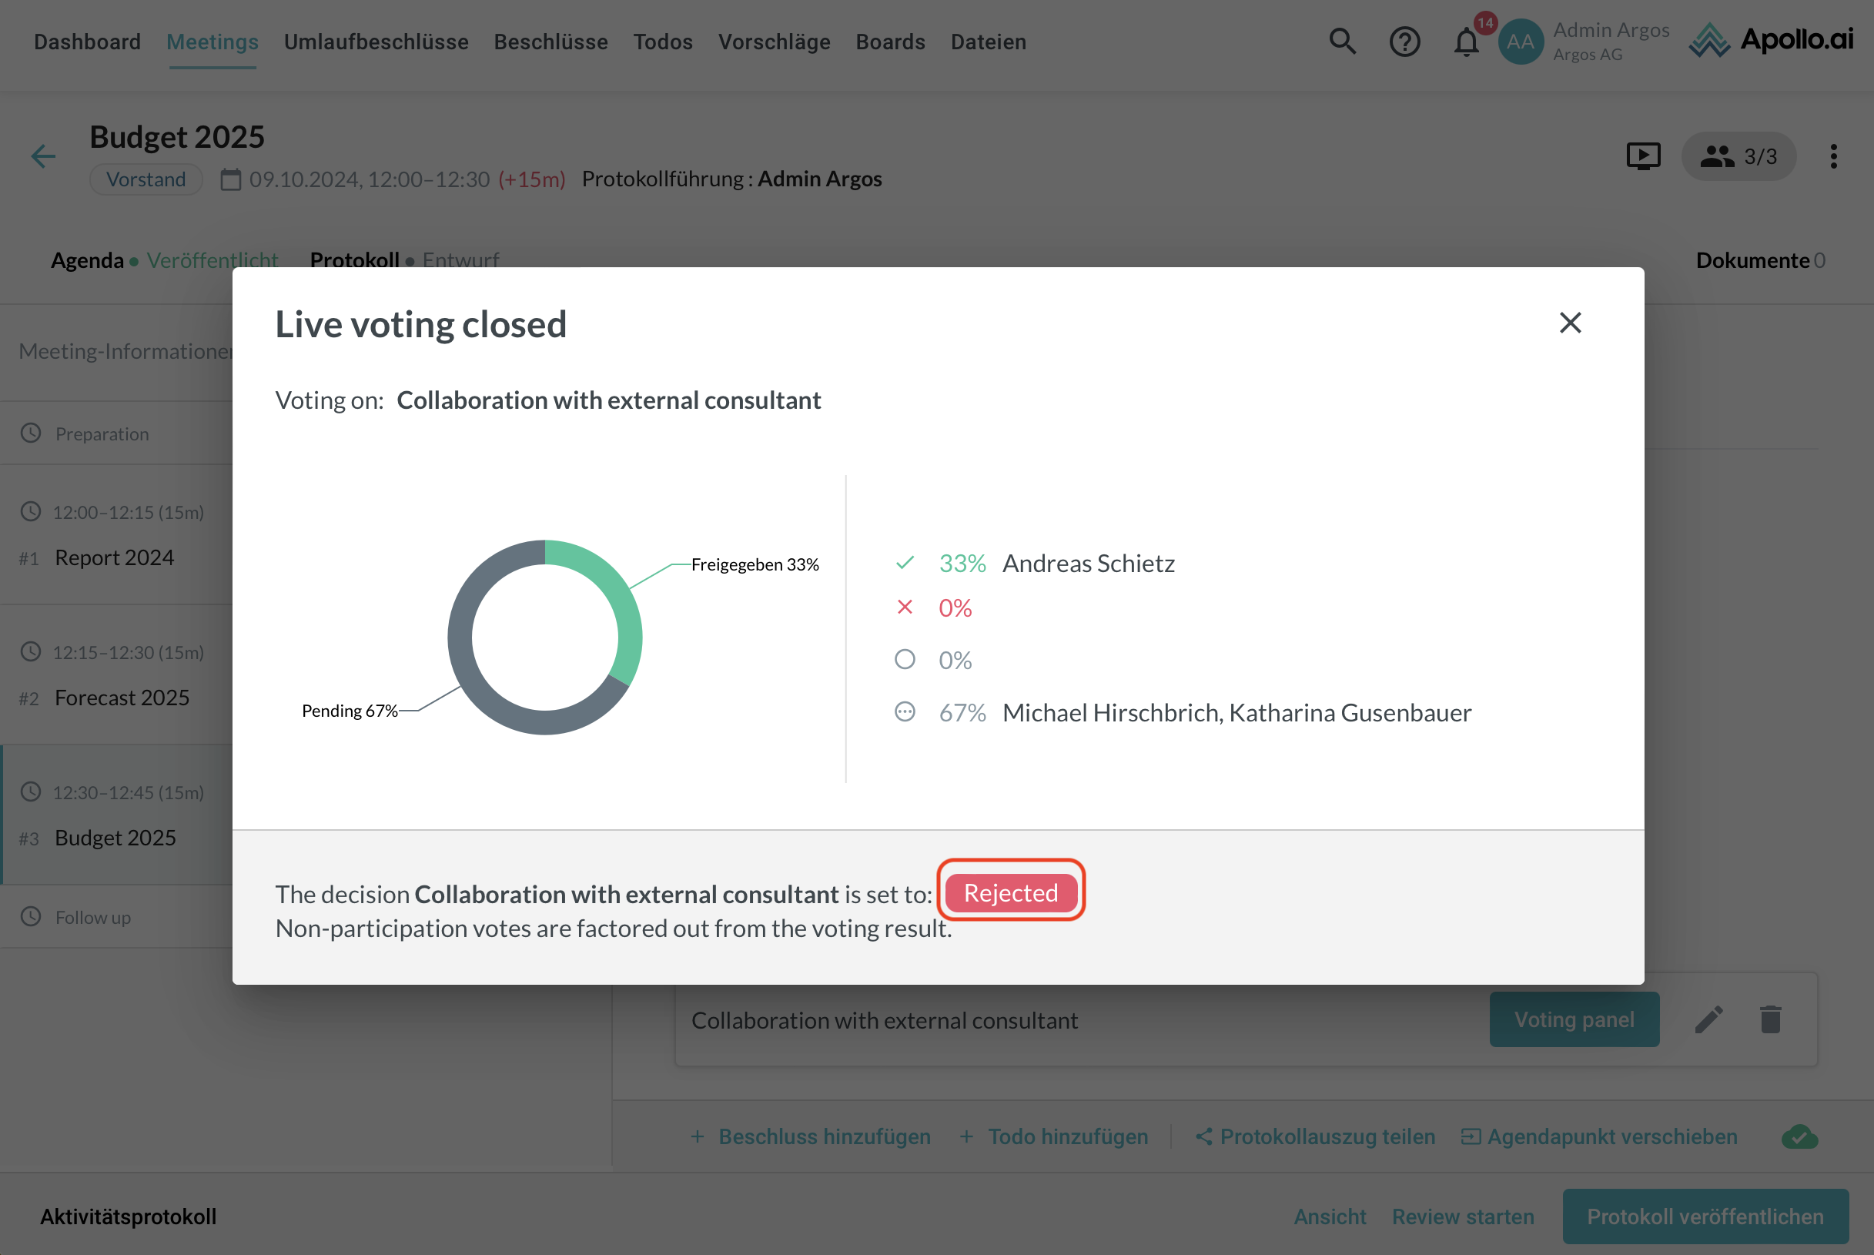The width and height of the screenshot is (1874, 1255).
Task: Close the Live voting closed dialog
Action: [1570, 323]
